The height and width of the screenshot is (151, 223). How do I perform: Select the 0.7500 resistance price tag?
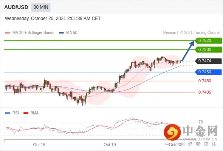(208, 49)
